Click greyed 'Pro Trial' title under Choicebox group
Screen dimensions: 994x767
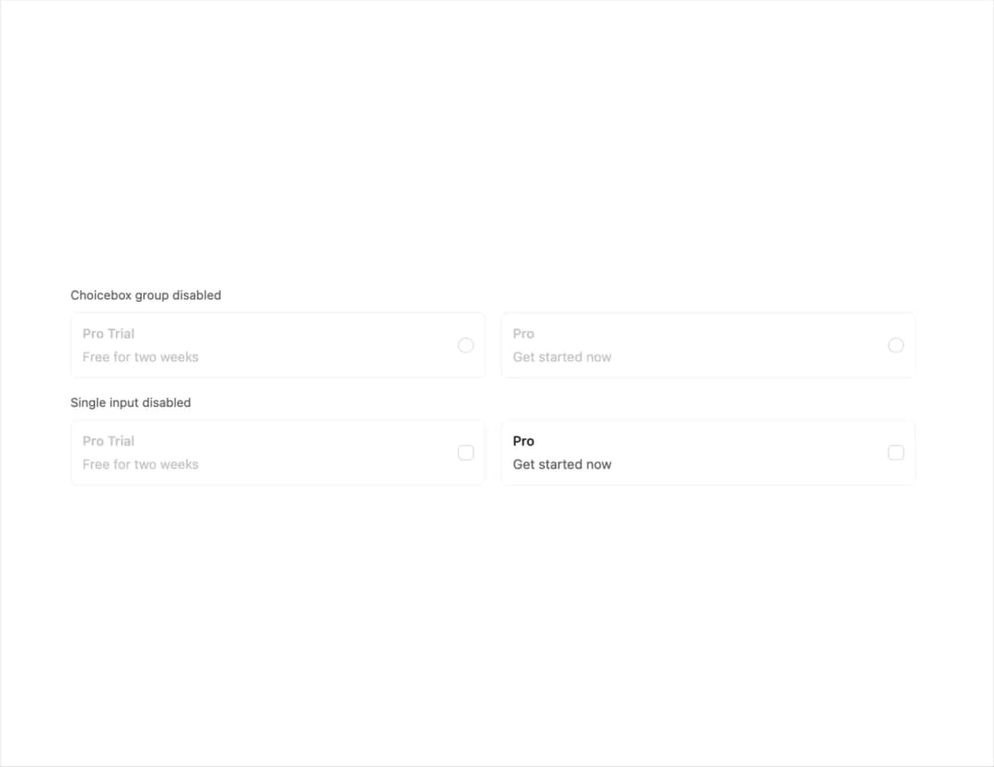click(109, 333)
